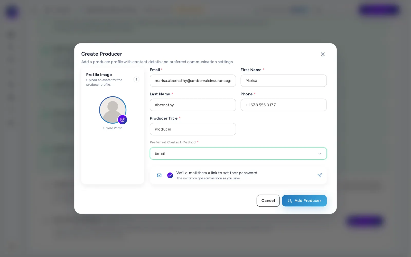
Task: Focus the First Name field
Action: [284, 81]
